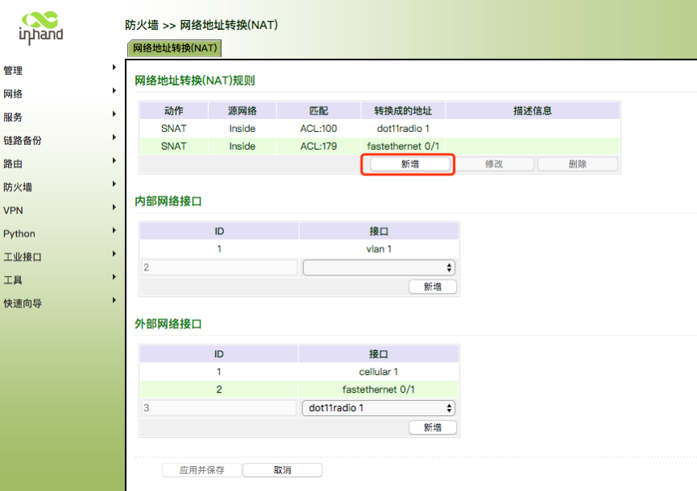Open the Python sidebar menu
This screenshot has width=697, height=491.
[x=19, y=234]
